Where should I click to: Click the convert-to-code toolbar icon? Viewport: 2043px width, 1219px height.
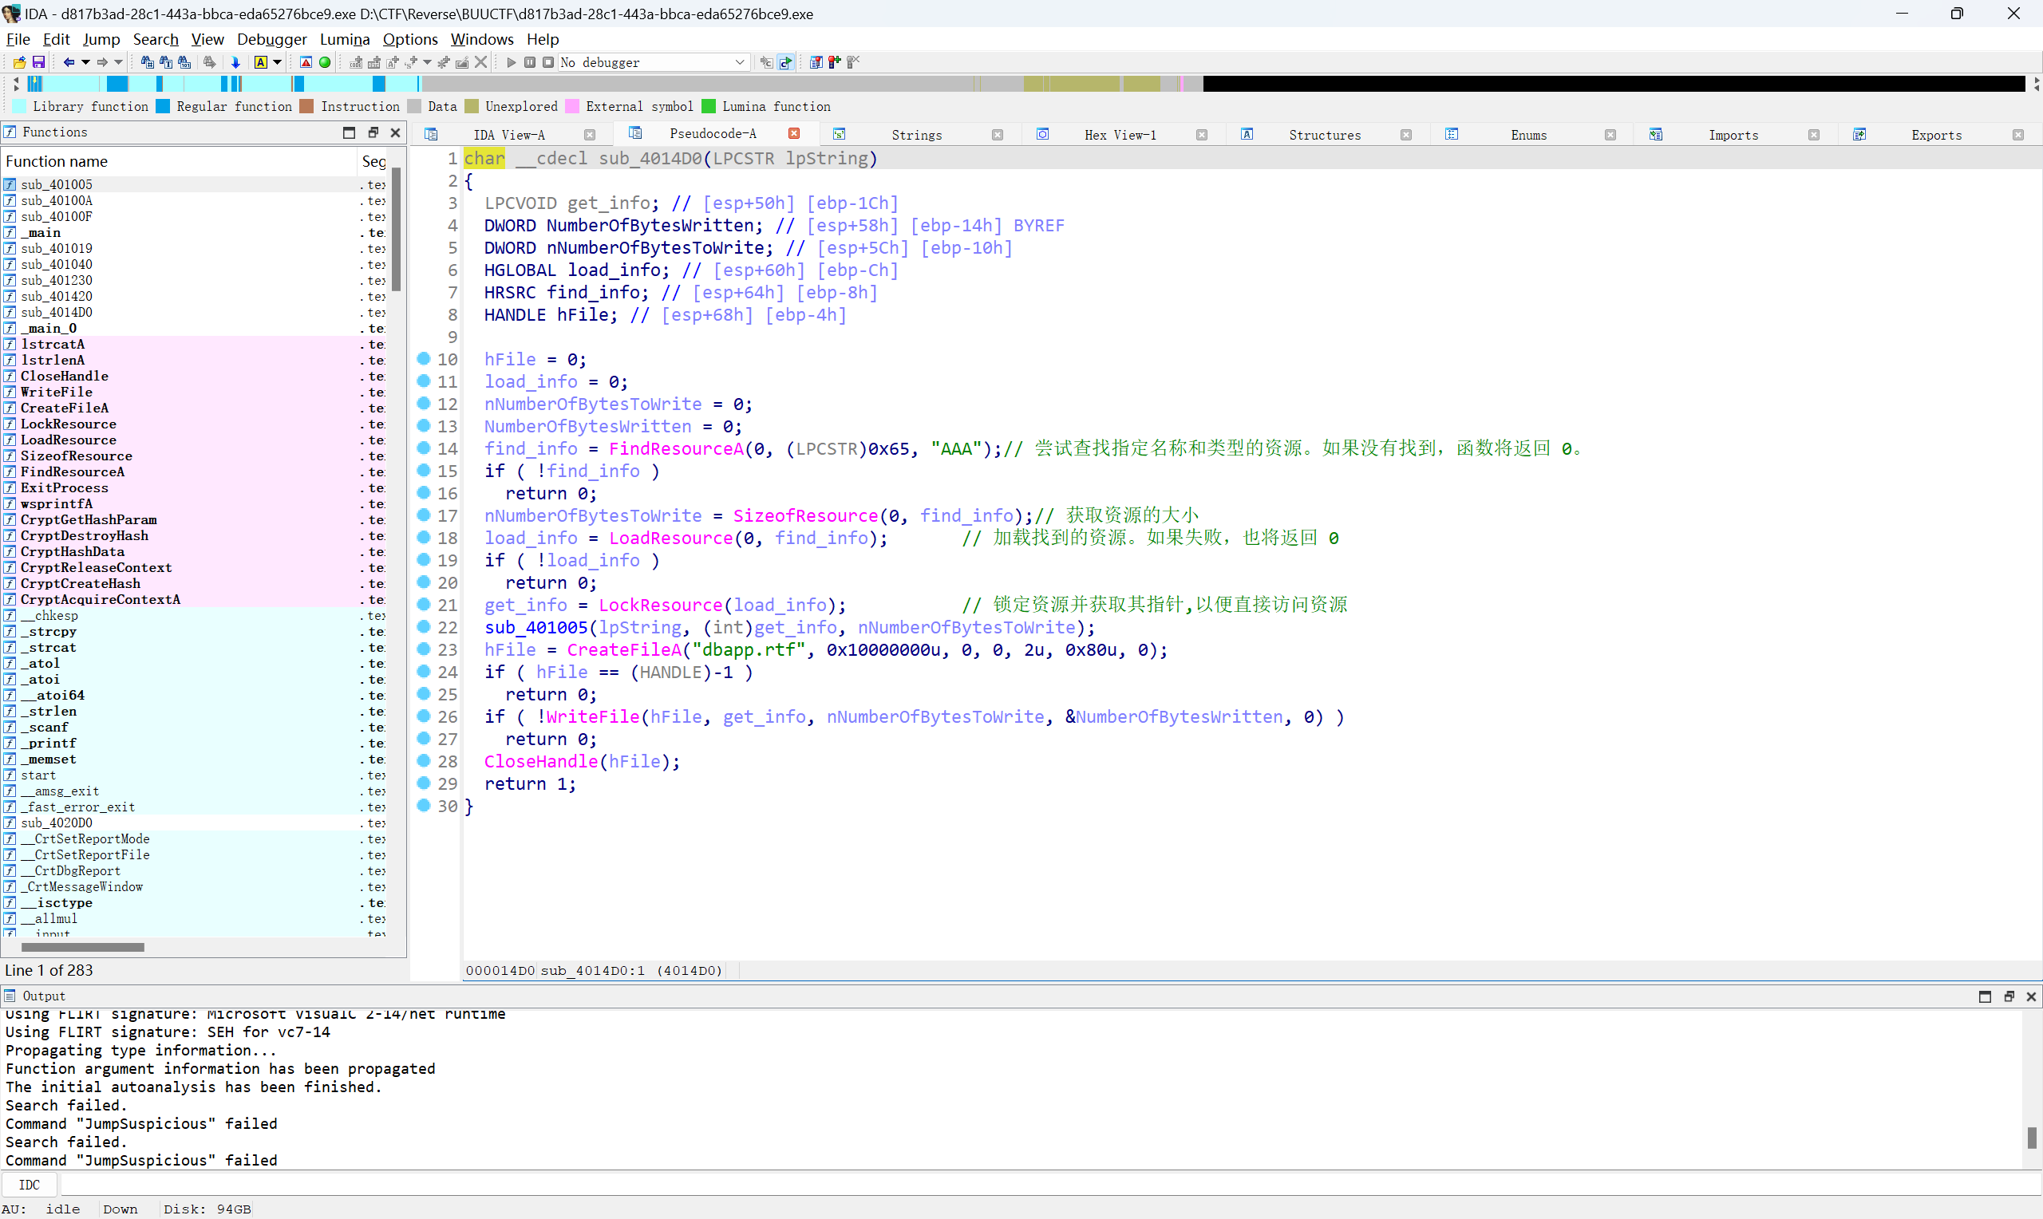point(356,62)
